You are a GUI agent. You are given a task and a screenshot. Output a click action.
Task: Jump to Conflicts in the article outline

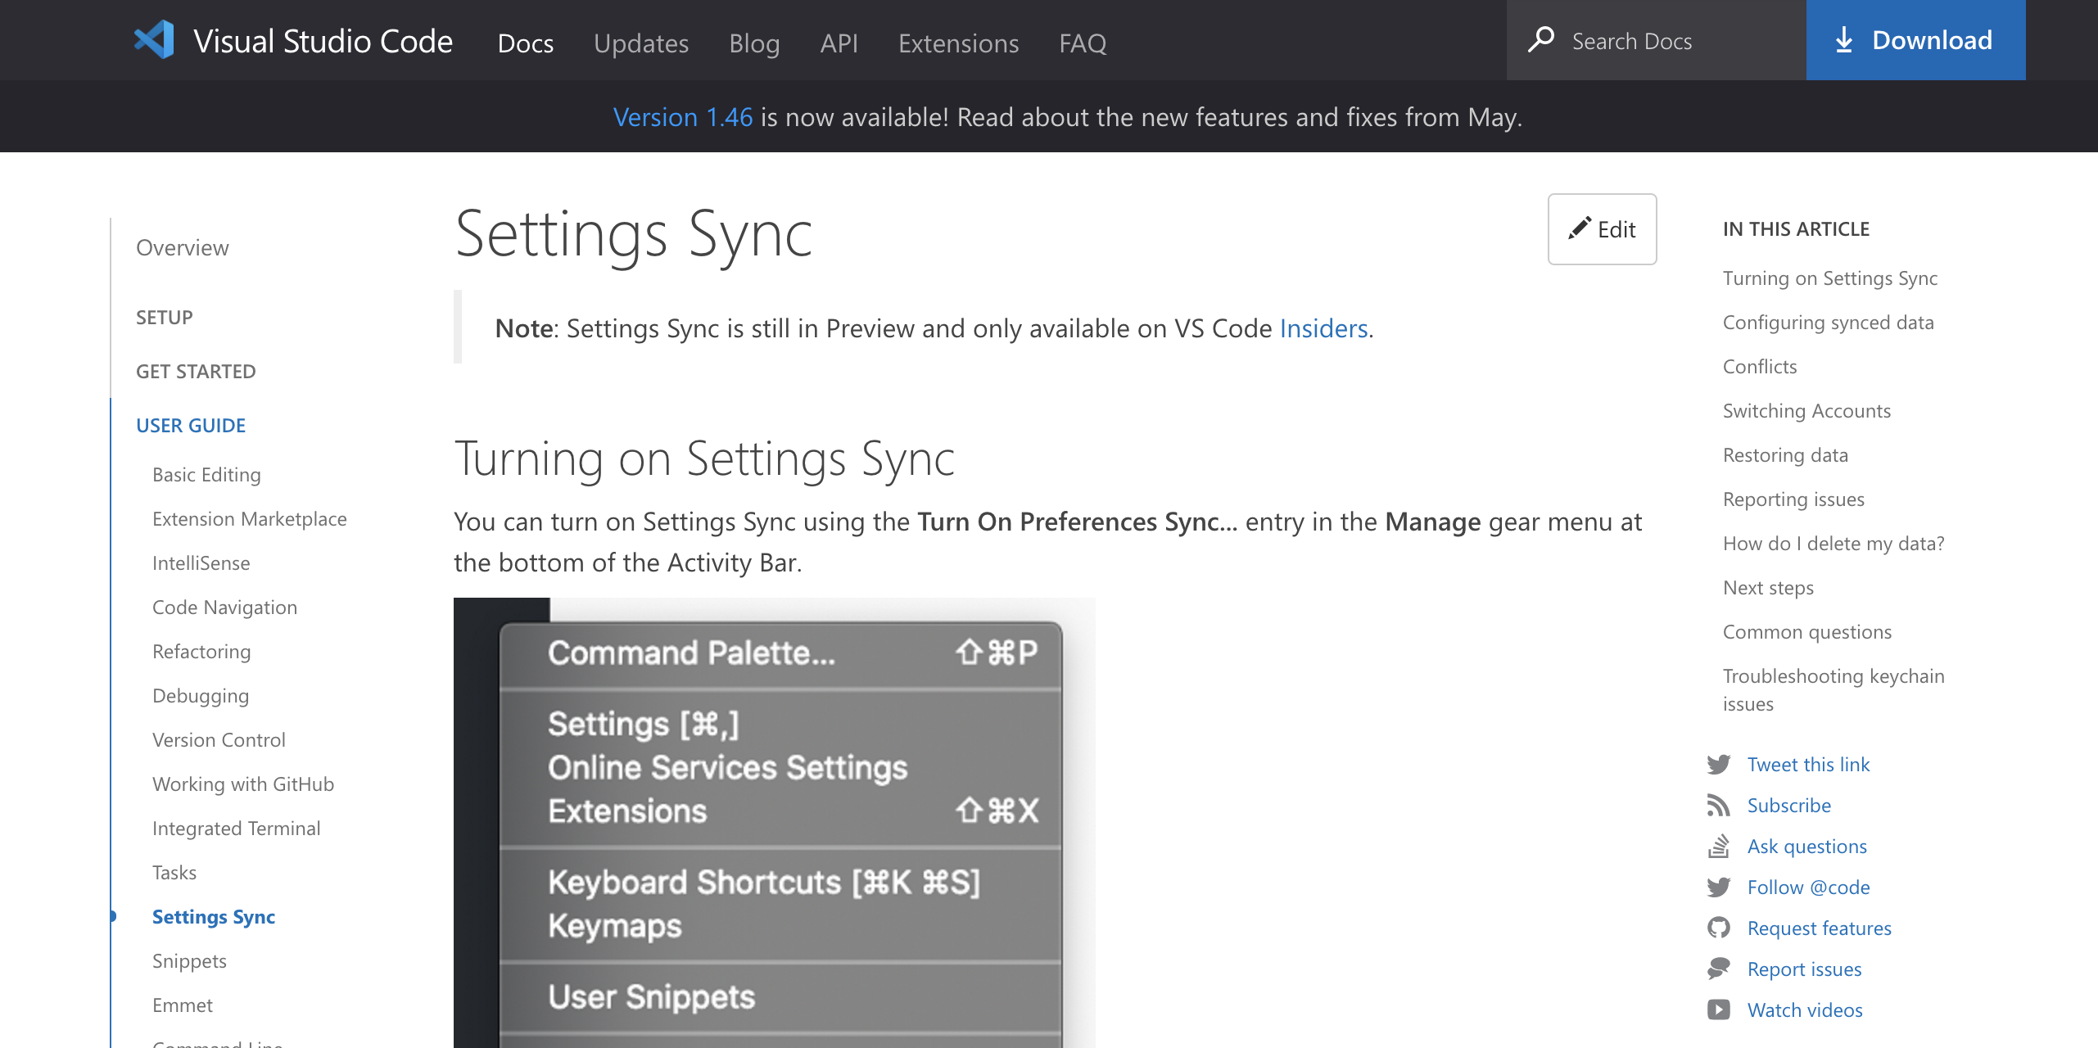(x=1759, y=366)
